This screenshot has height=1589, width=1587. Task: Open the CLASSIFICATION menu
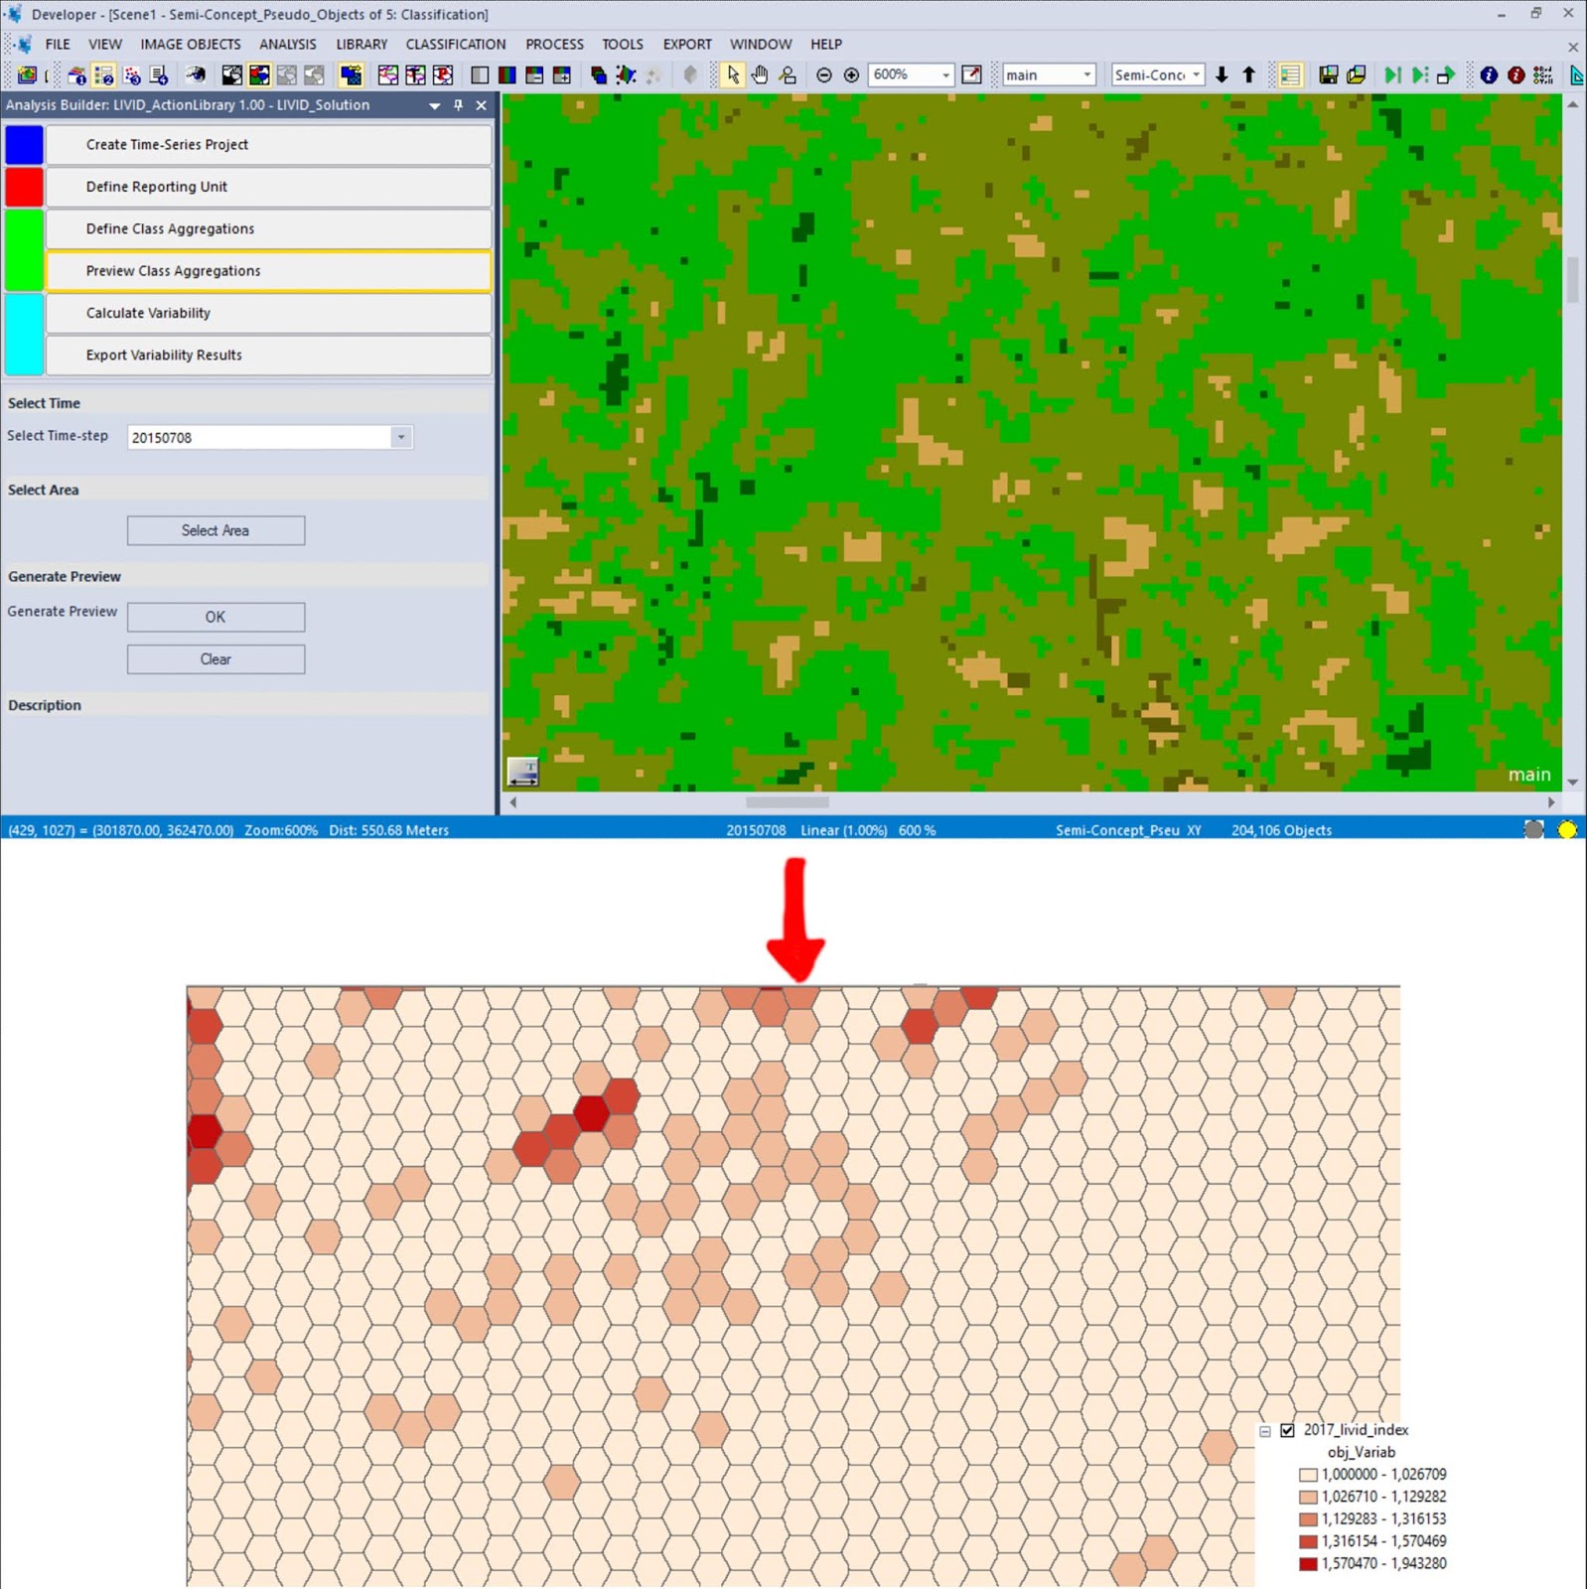456,44
